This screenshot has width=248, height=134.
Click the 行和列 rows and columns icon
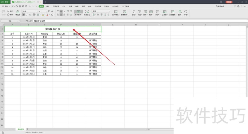point(157,12)
